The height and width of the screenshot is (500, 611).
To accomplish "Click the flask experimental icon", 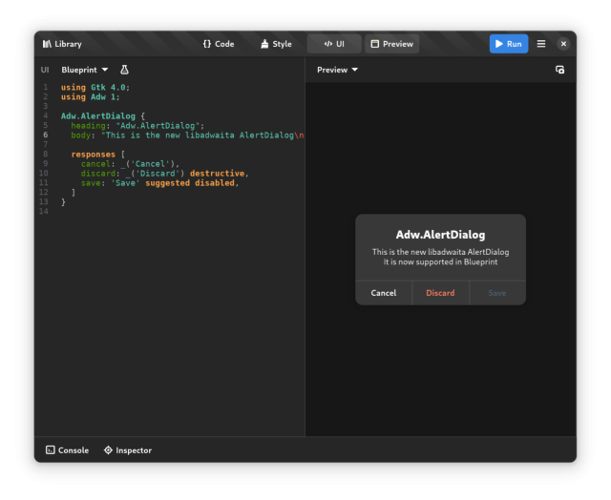I will (124, 70).
